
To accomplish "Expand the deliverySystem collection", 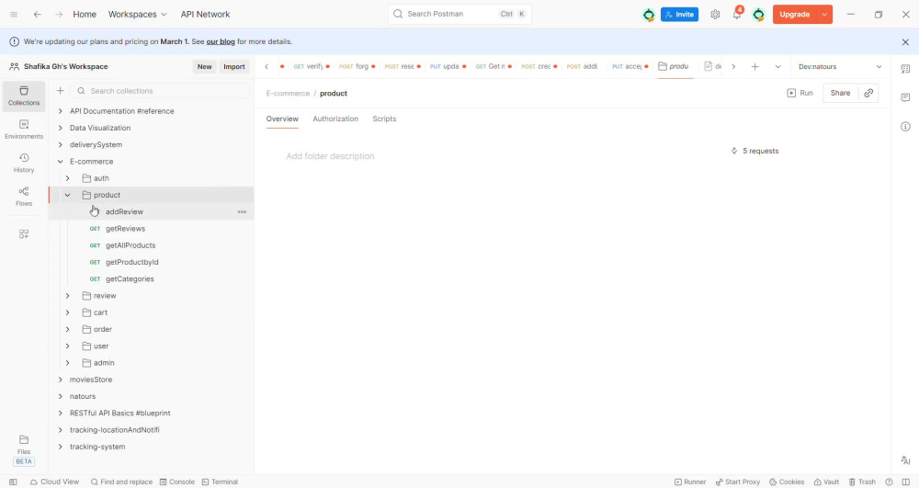I will (60, 144).
